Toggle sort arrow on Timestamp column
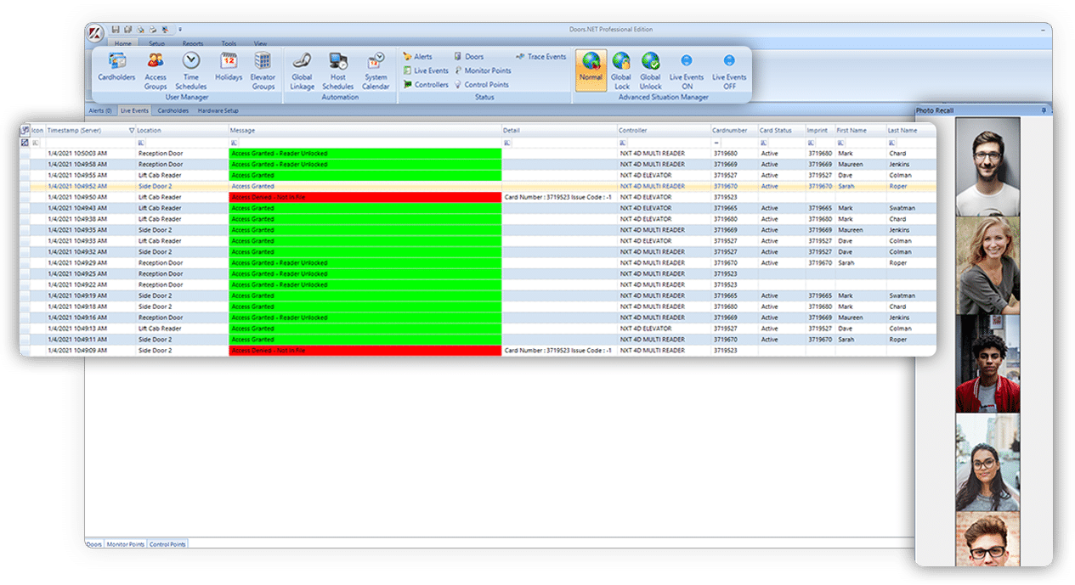The height and width of the screenshot is (585, 1075). [x=132, y=131]
